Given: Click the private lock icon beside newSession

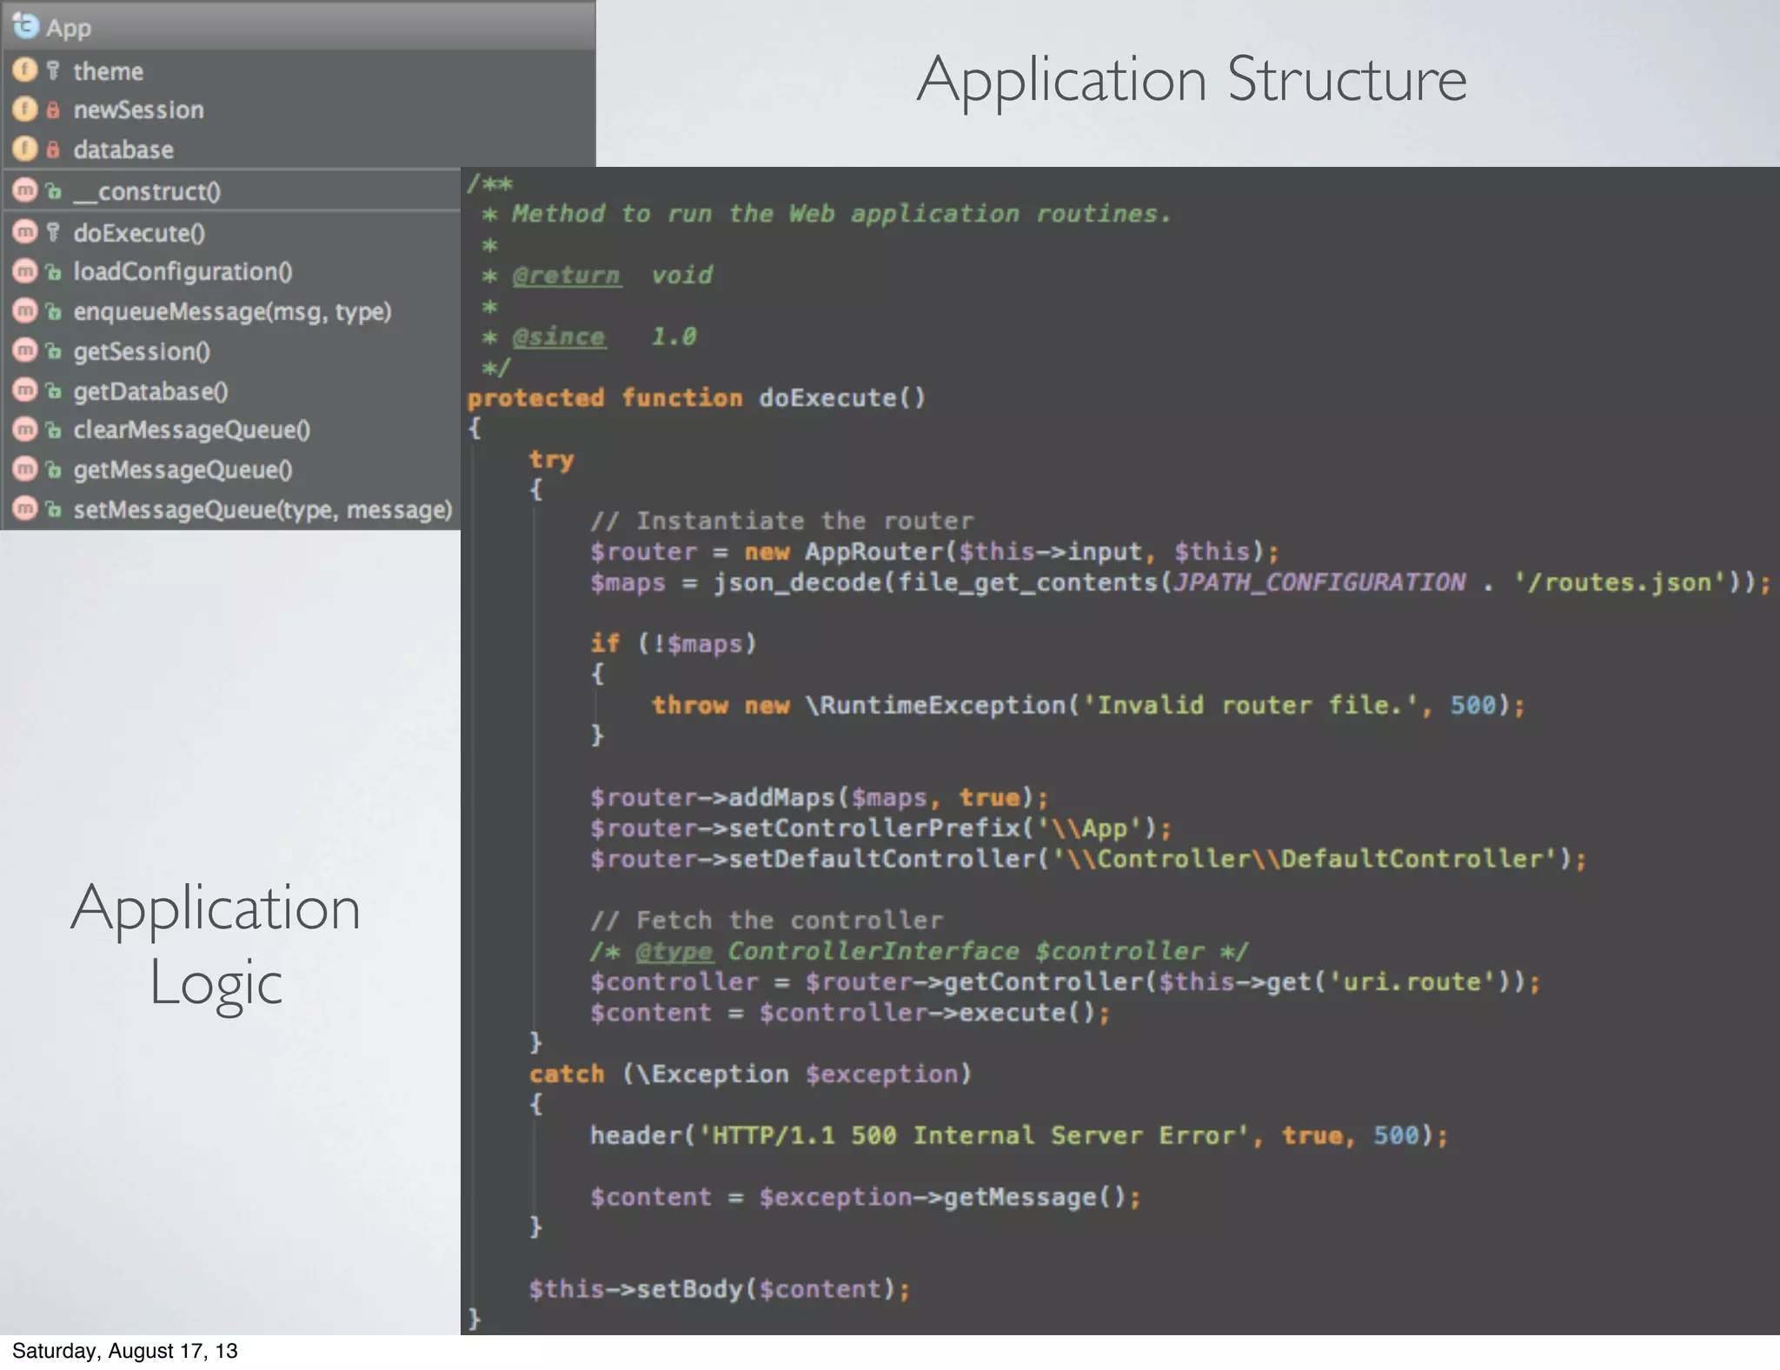Looking at the screenshot, I should point(53,110).
